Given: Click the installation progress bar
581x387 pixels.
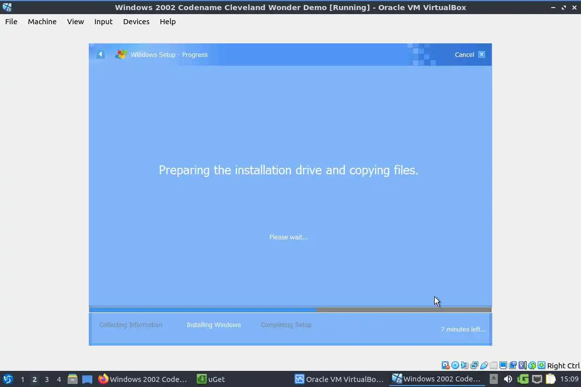Looking at the screenshot, I should [x=290, y=309].
